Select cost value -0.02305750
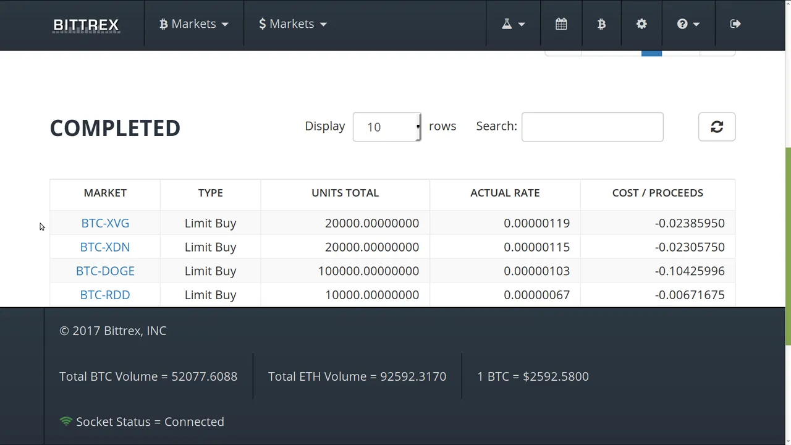791x445 pixels. click(690, 247)
